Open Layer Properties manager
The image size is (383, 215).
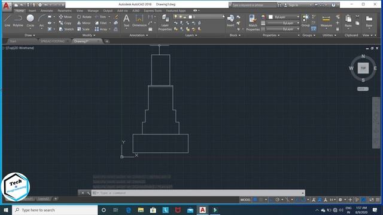pyautogui.click(x=165, y=23)
